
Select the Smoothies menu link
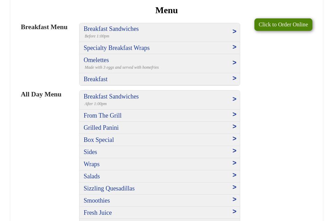point(96,201)
